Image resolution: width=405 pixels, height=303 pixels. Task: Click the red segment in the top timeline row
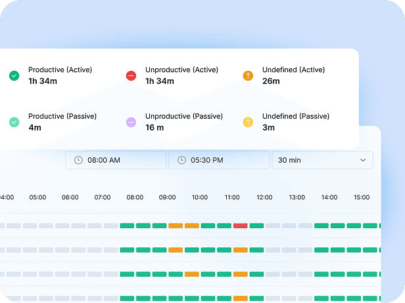[x=240, y=226]
